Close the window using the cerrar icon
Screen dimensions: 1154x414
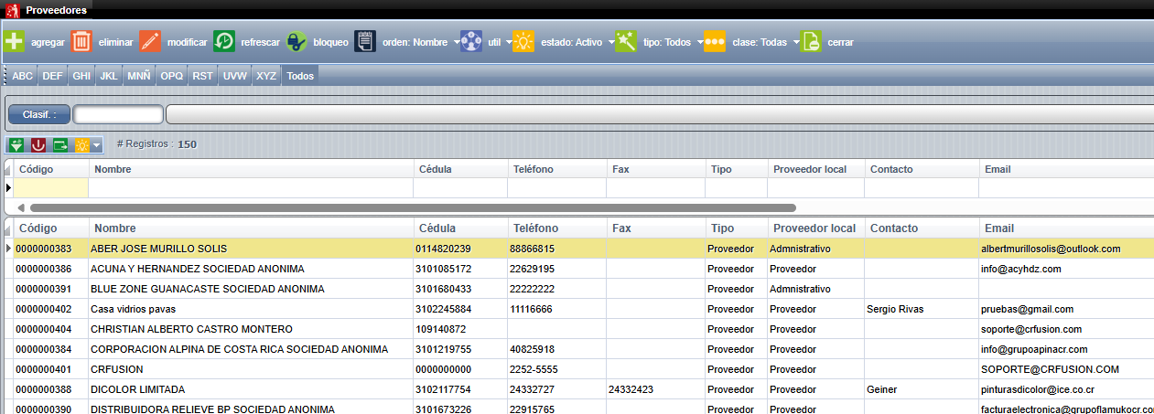811,42
